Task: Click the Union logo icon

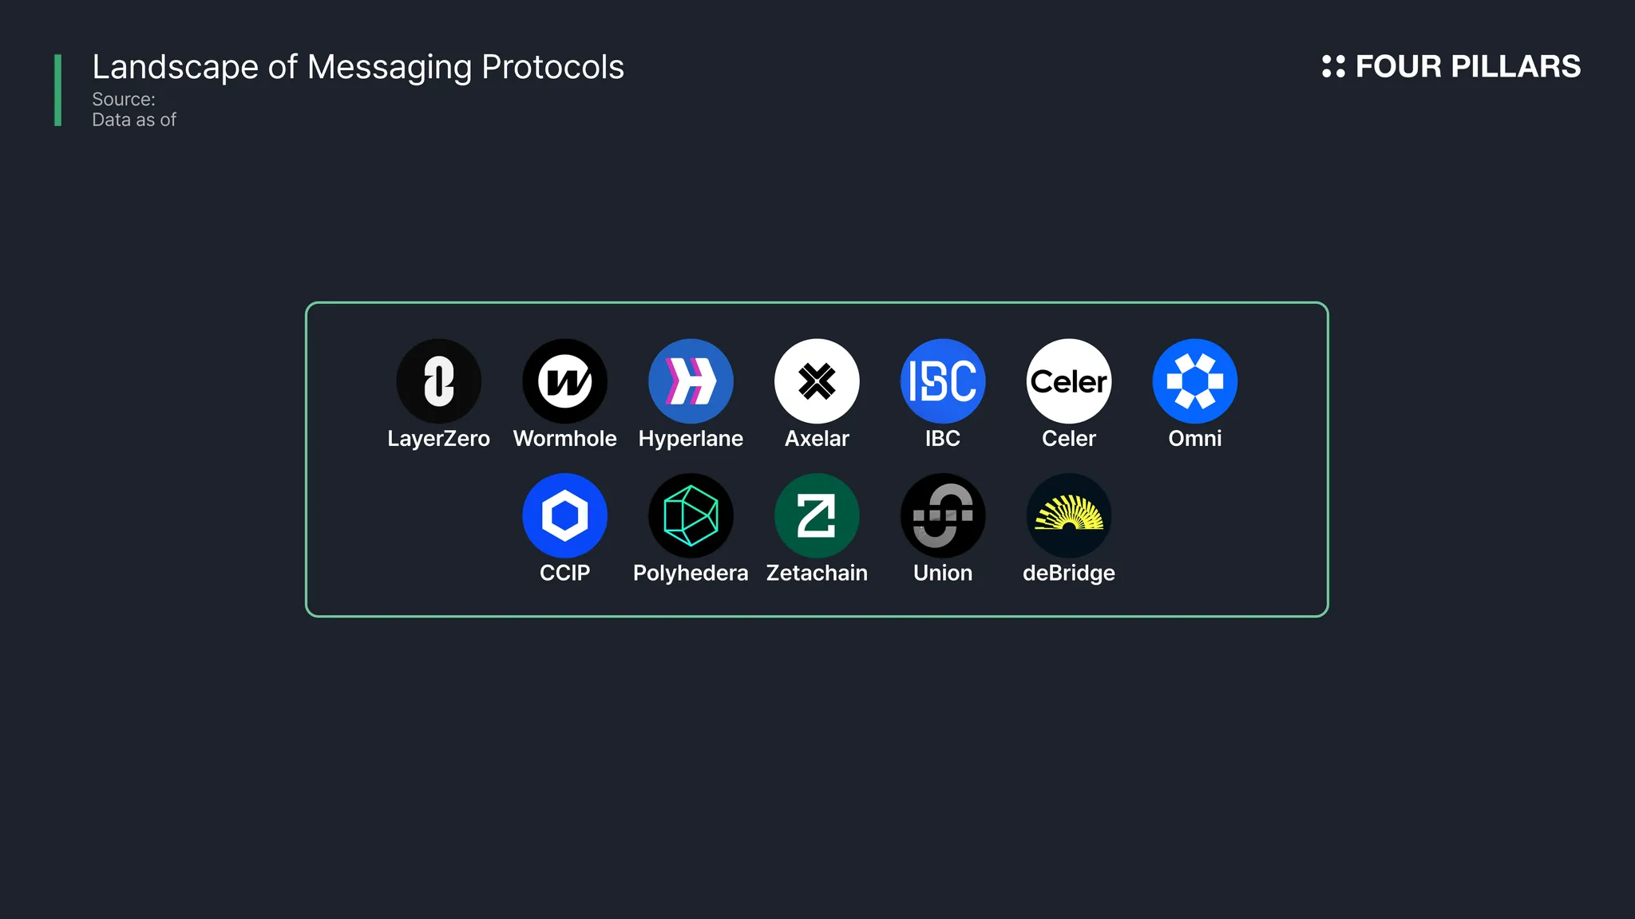Action: tap(943, 516)
